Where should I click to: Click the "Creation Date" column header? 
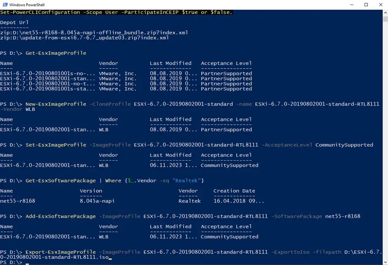tap(234, 191)
